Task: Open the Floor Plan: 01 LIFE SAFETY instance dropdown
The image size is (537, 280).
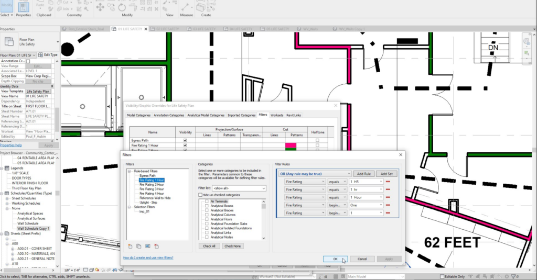Action: pos(18,55)
